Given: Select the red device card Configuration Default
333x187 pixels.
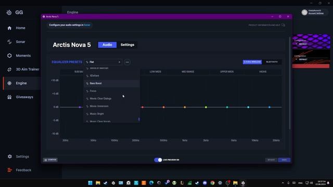Looking at the screenshot, I should click(x=311, y=59).
